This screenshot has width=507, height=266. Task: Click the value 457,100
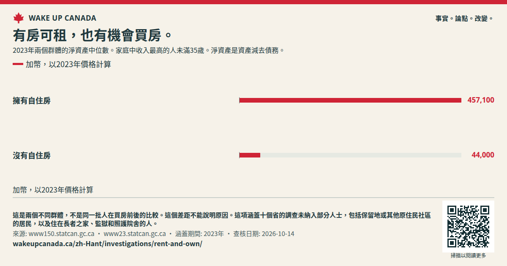(x=481, y=100)
